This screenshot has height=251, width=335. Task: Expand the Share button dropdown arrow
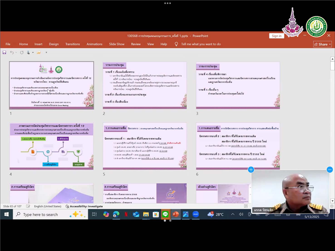click(x=330, y=44)
